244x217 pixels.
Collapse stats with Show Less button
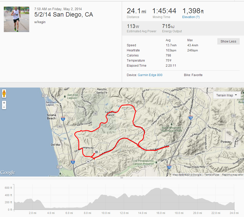tap(228, 41)
